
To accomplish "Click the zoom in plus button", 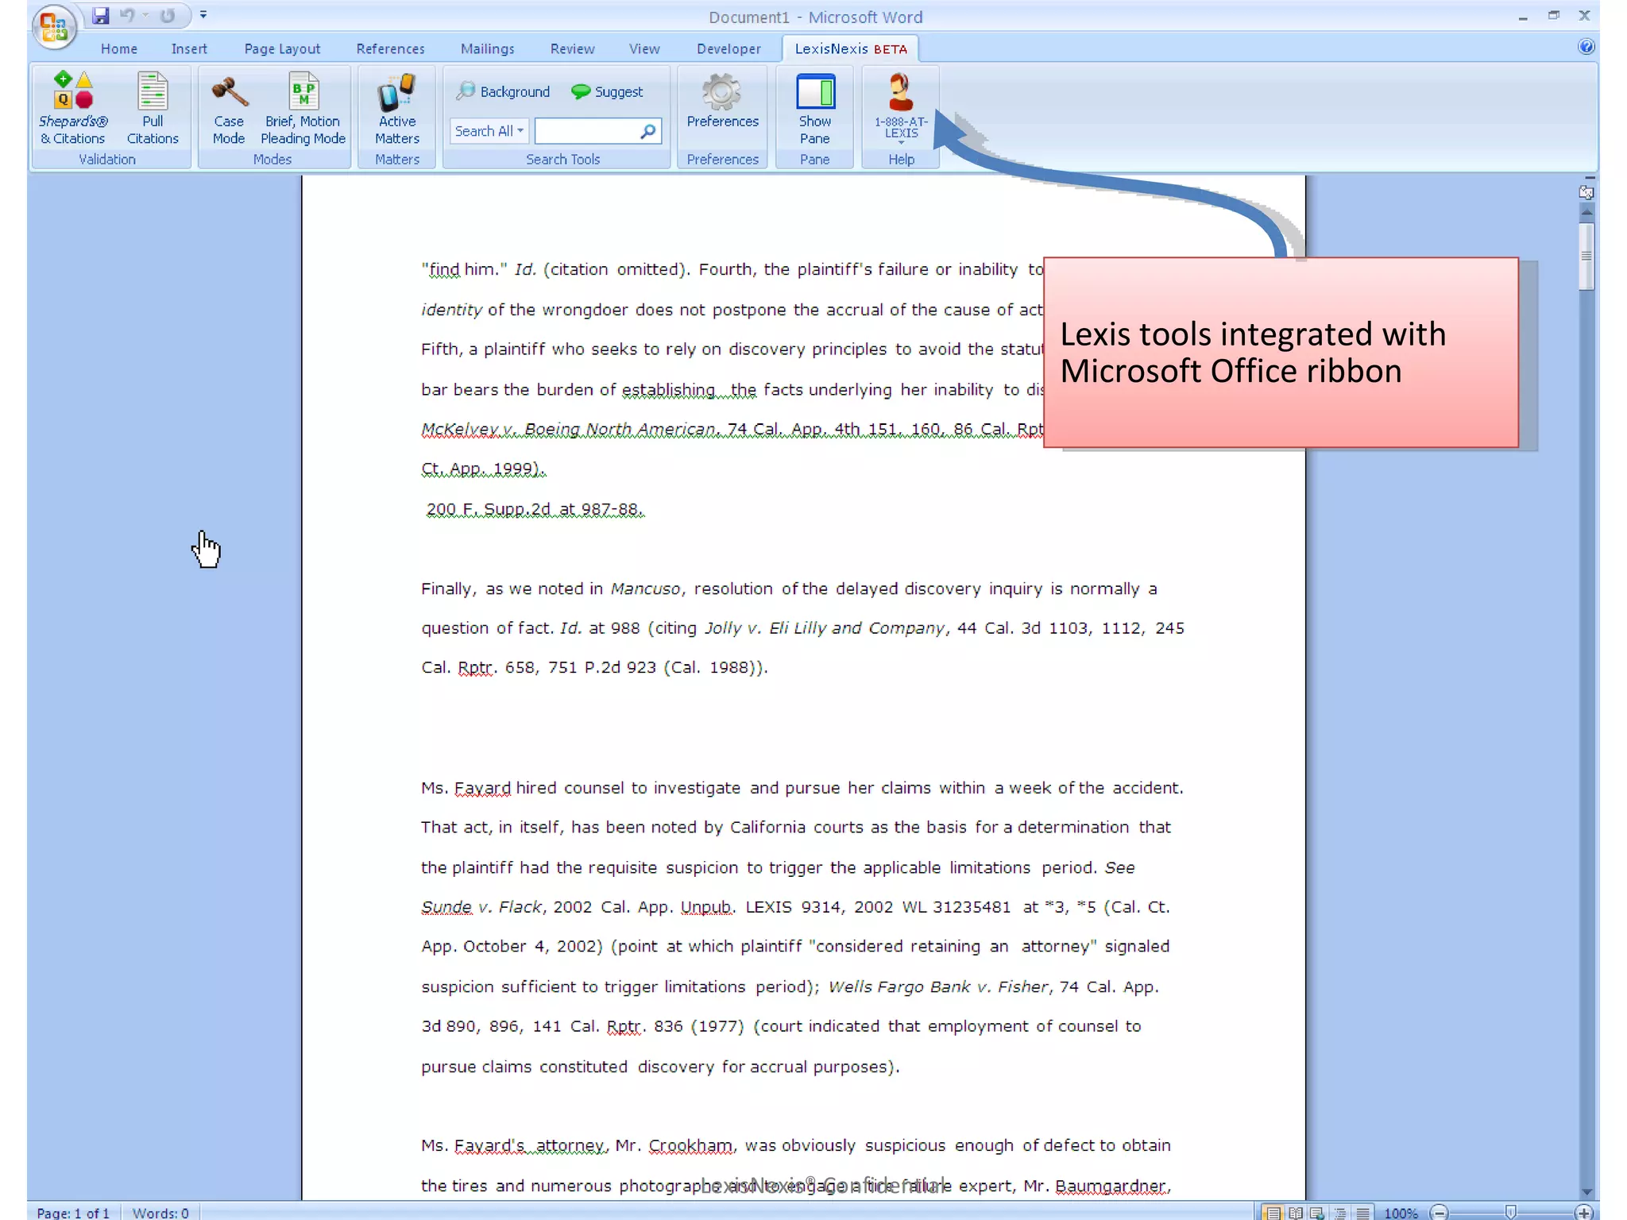I will pos(1583,1212).
